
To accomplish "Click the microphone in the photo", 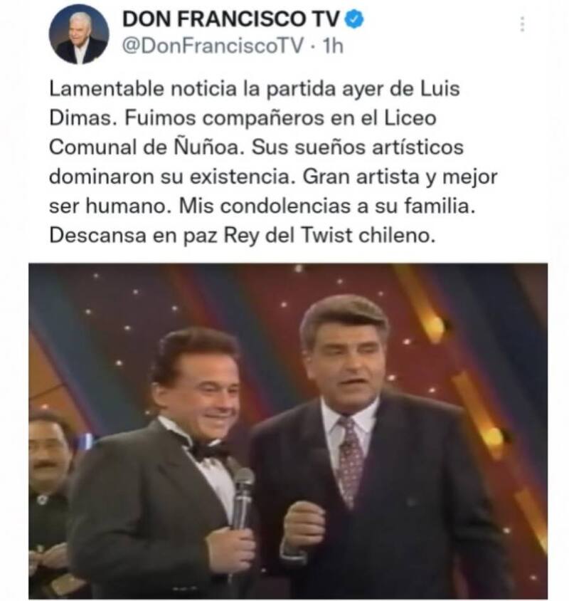I will click(242, 497).
